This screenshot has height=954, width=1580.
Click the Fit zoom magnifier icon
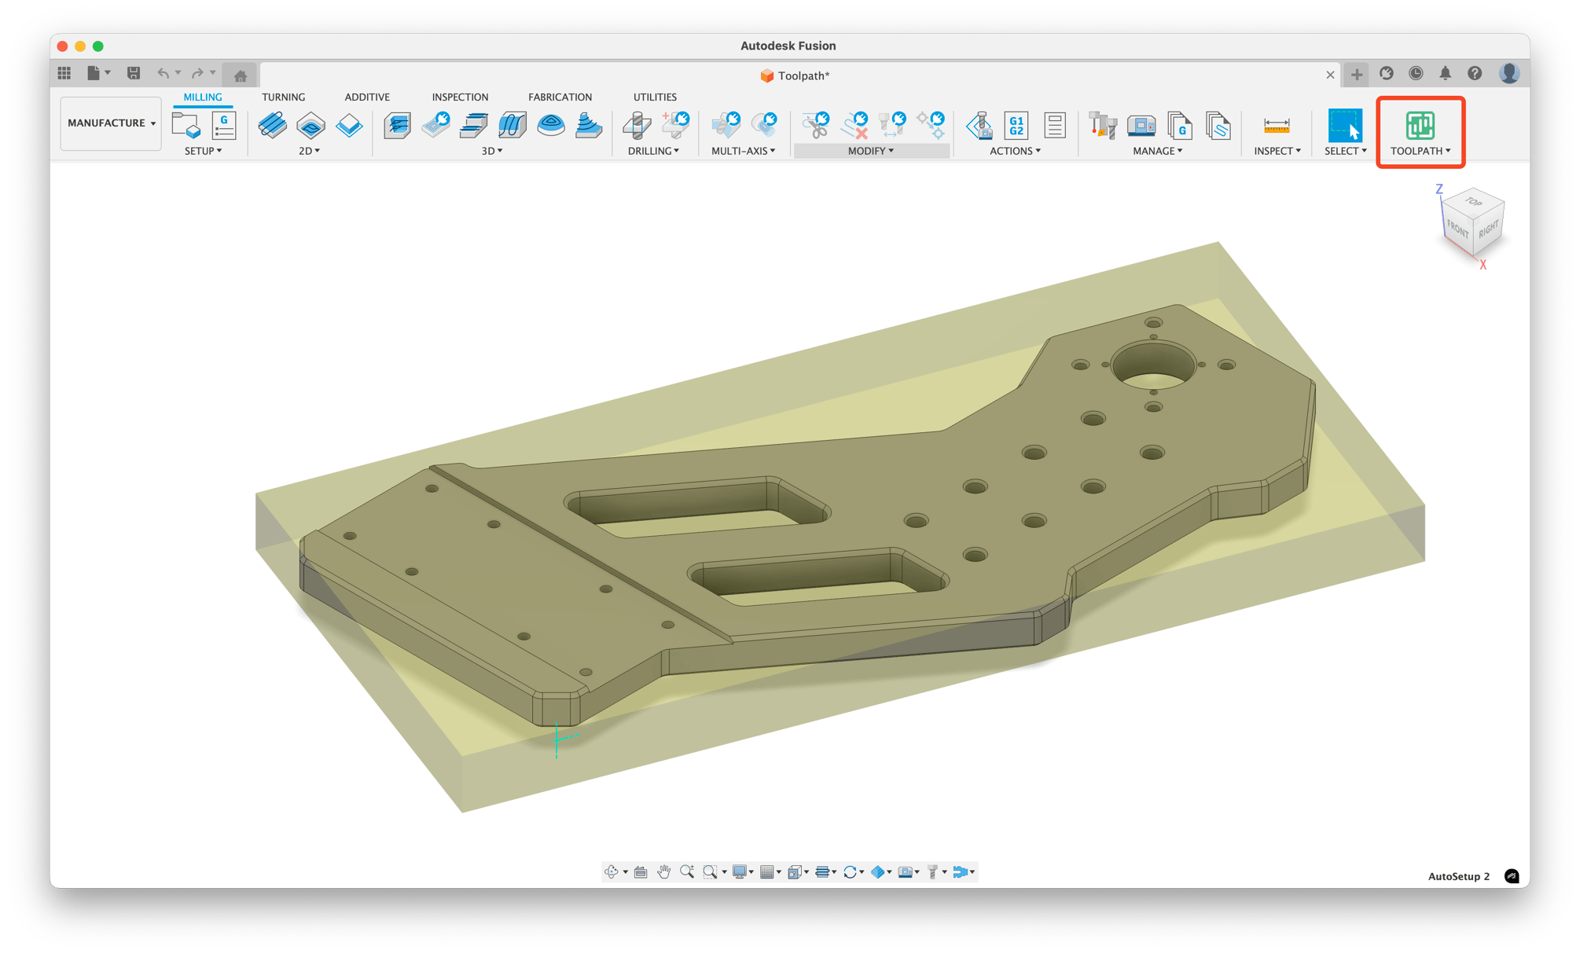(710, 871)
